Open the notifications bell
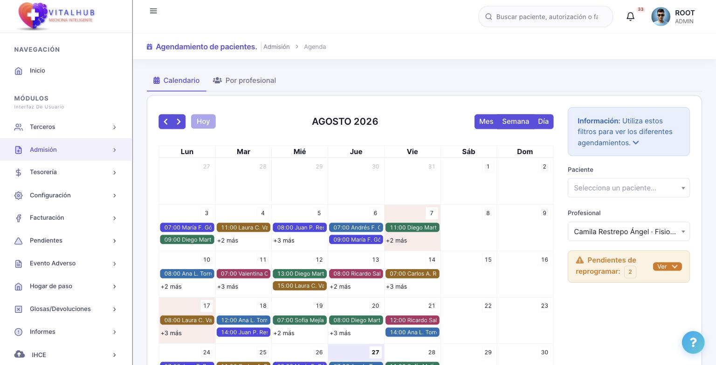The width and height of the screenshot is (716, 365). [630, 17]
